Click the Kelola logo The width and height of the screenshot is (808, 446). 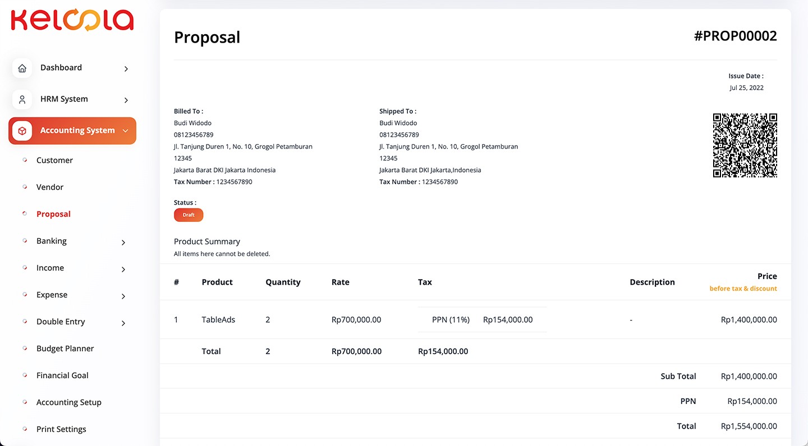click(72, 20)
